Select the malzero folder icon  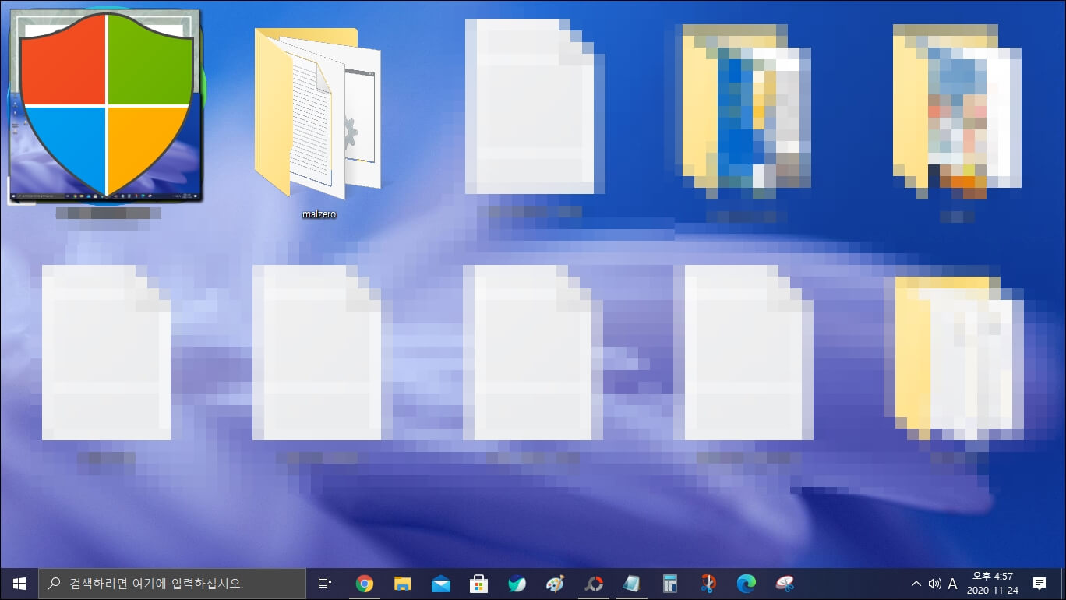click(x=318, y=113)
